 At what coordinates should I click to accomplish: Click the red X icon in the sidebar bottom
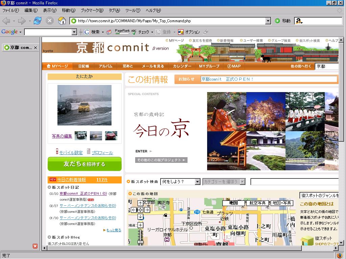[35, 246]
